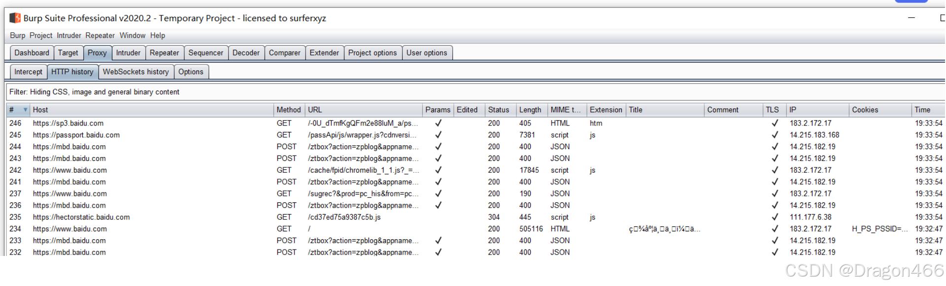
Task: Click the /sugrec URL in row 237
Action: [x=364, y=194]
